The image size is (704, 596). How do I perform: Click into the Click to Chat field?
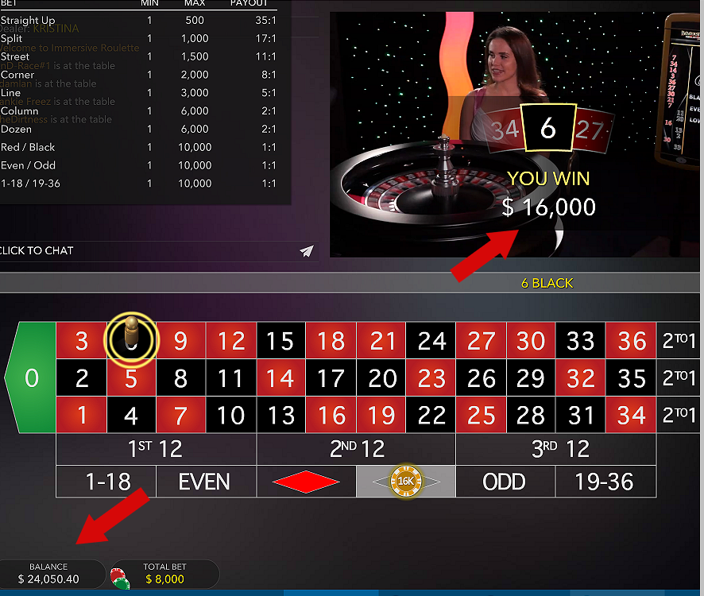tap(148, 250)
